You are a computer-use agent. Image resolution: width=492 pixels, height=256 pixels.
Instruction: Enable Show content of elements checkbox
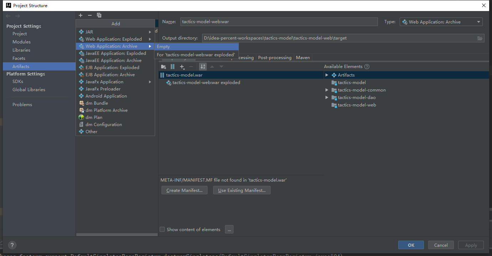pos(163,229)
